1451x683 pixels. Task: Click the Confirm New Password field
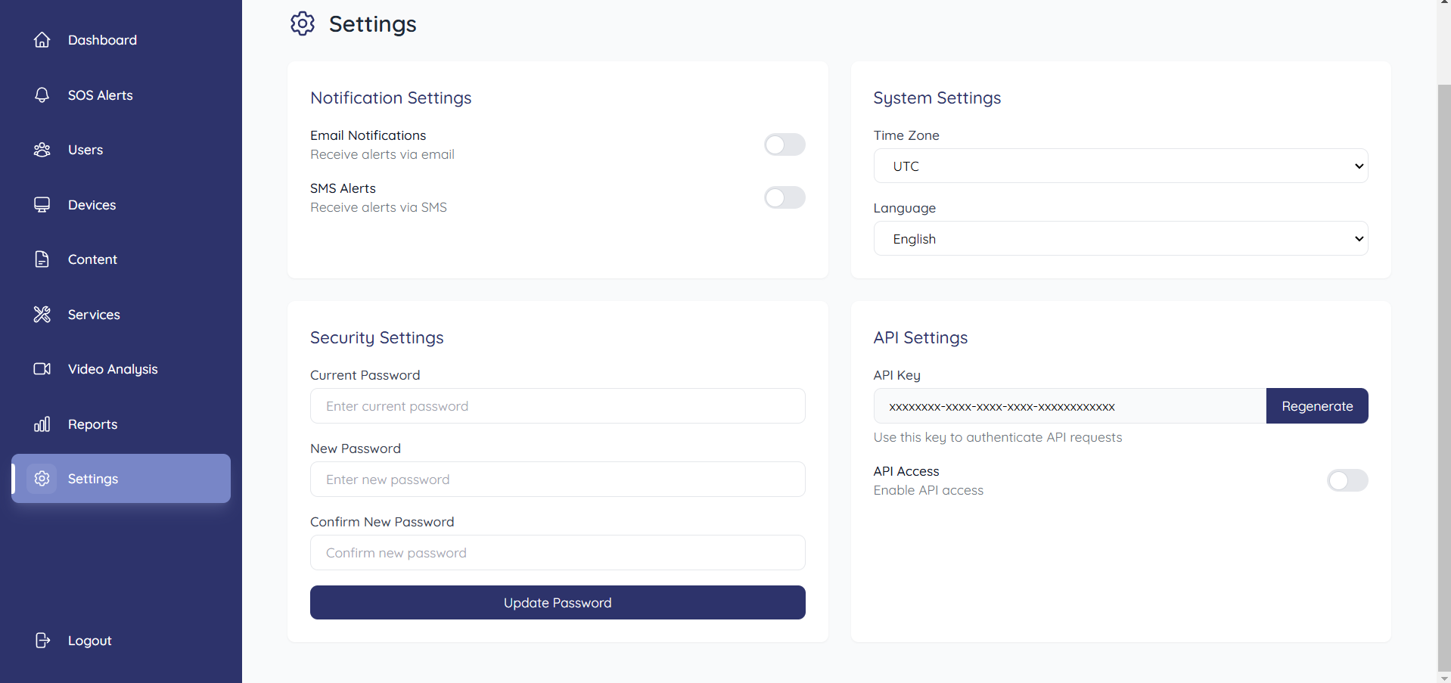click(558, 553)
